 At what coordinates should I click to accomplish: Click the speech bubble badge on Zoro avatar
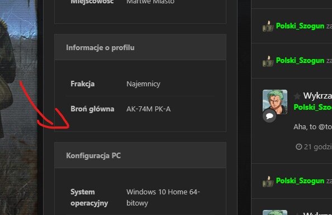point(269,116)
